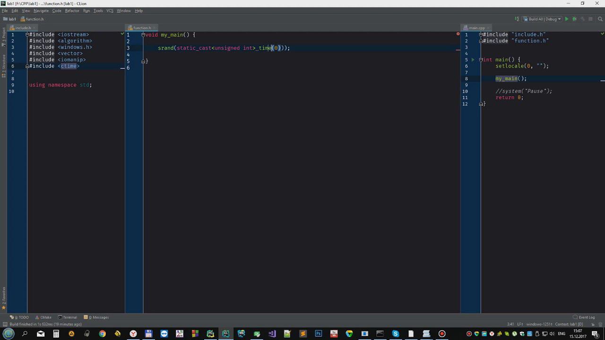Change file encoding windows-1251
This screenshot has height=340, width=605.
coord(539,324)
